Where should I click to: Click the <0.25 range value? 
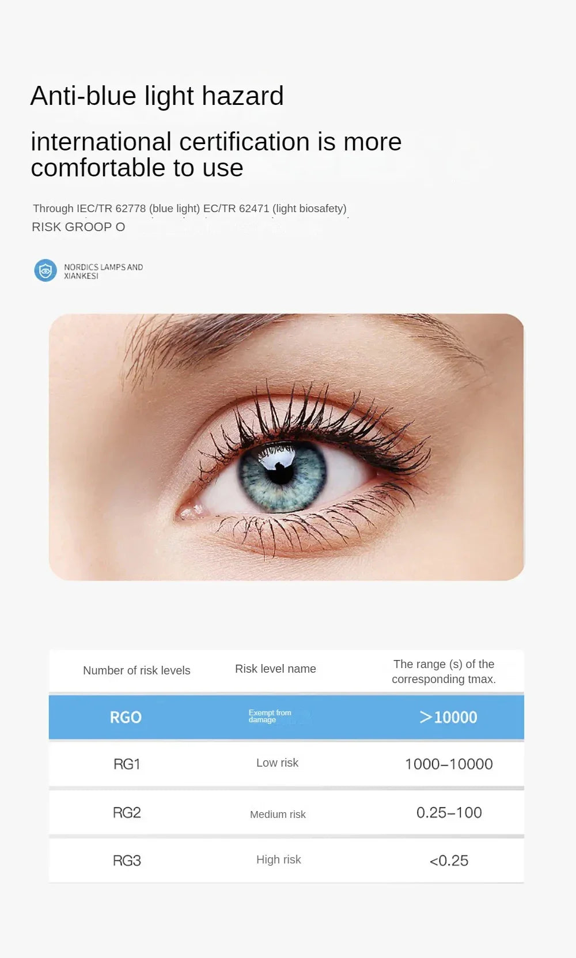click(449, 861)
